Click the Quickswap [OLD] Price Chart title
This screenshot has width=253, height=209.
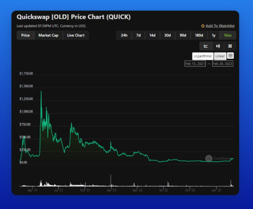pyautogui.click(x=74, y=17)
